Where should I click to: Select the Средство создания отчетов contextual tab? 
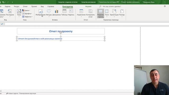coord(68,2)
